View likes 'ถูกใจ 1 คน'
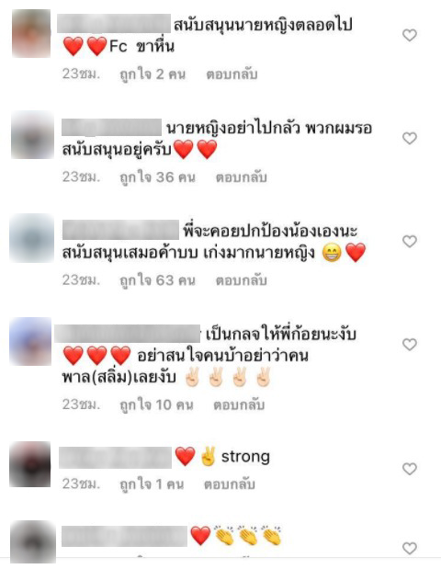 coord(152,484)
